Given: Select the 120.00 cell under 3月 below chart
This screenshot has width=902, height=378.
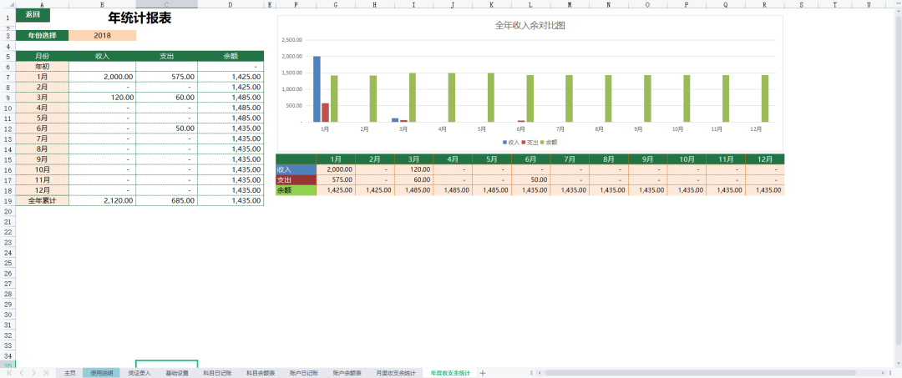Looking at the screenshot, I should click(x=413, y=169).
